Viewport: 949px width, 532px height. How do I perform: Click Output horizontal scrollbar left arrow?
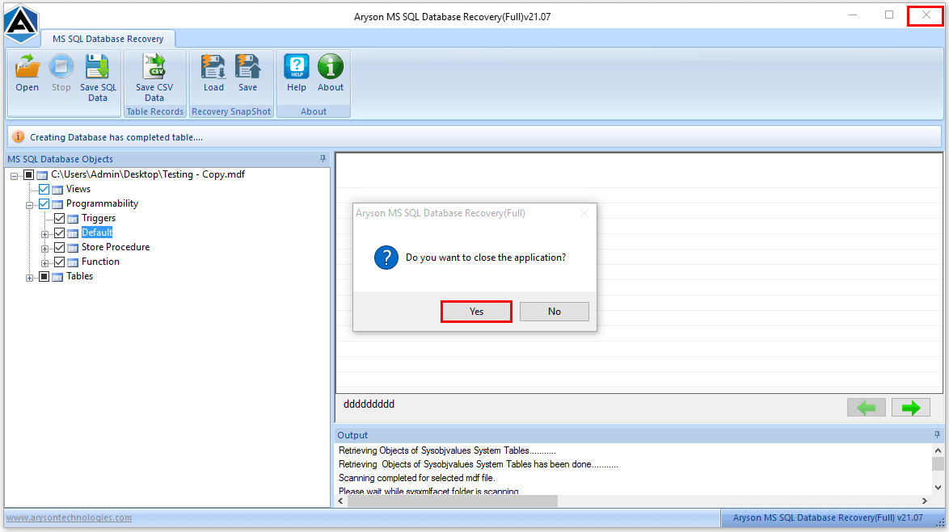pos(341,501)
